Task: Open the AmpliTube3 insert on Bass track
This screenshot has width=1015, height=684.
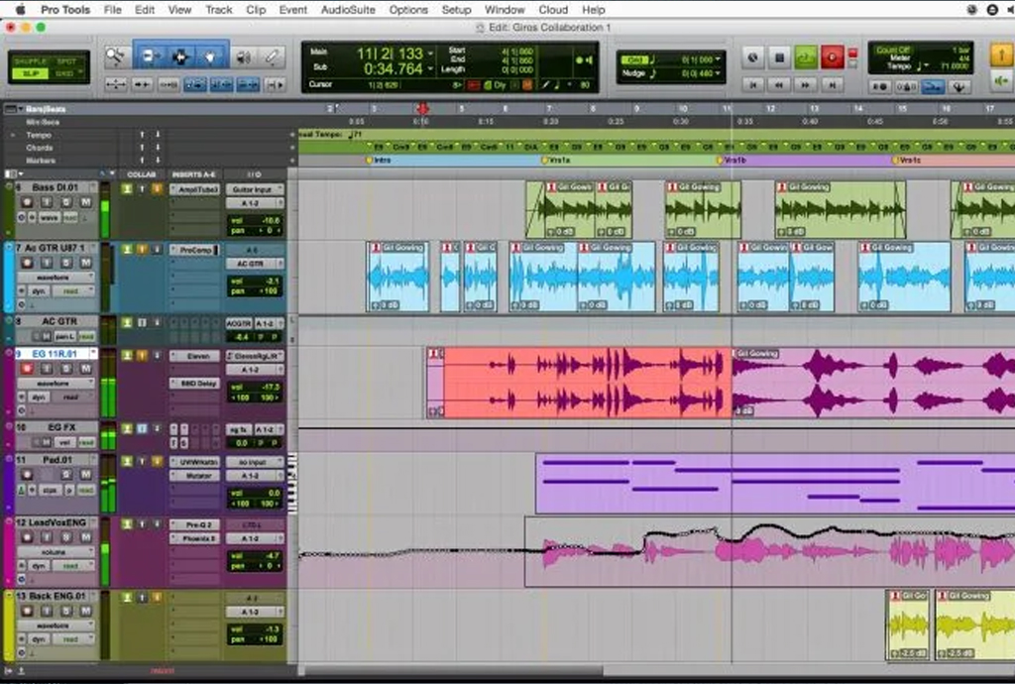Action: pyautogui.click(x=192, y=188)
